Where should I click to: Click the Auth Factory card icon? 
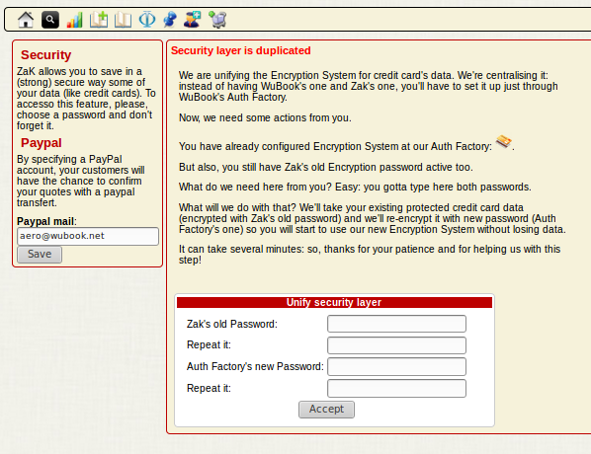pos(504,141)
